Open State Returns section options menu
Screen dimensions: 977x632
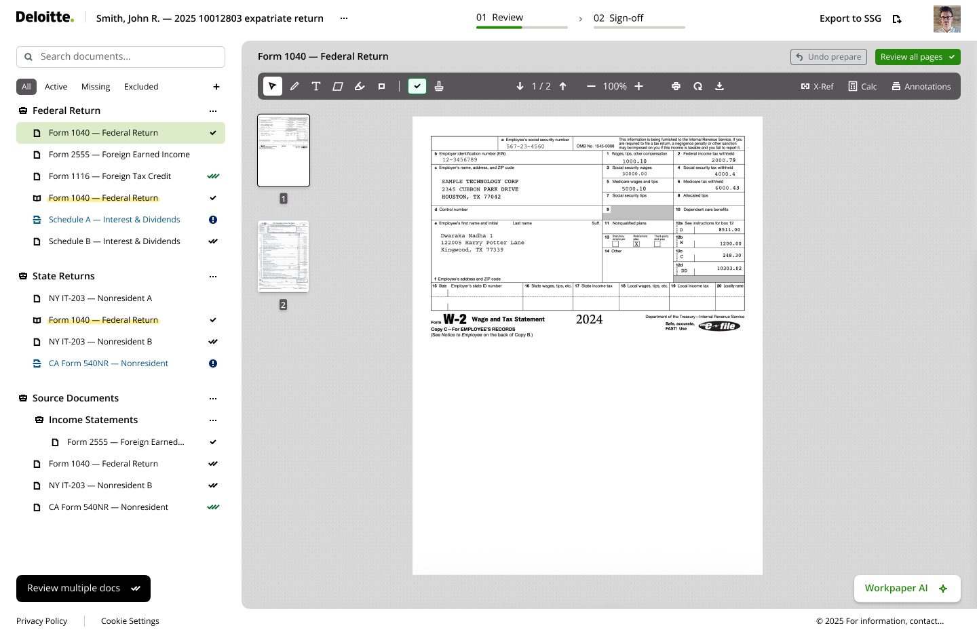(x=213, y=276)
